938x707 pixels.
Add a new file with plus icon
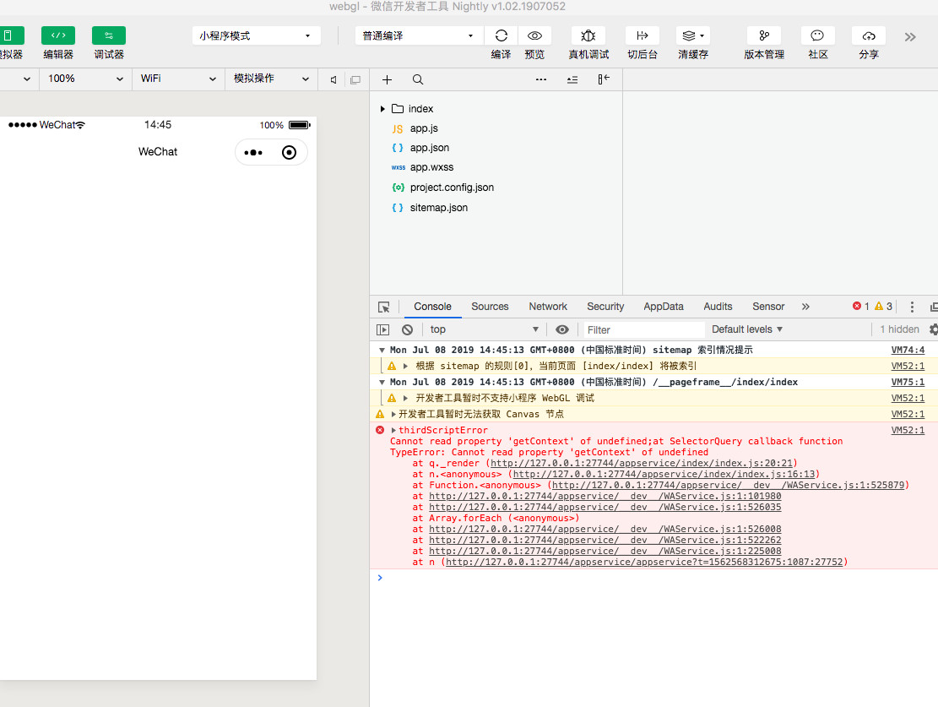[387, 79]
